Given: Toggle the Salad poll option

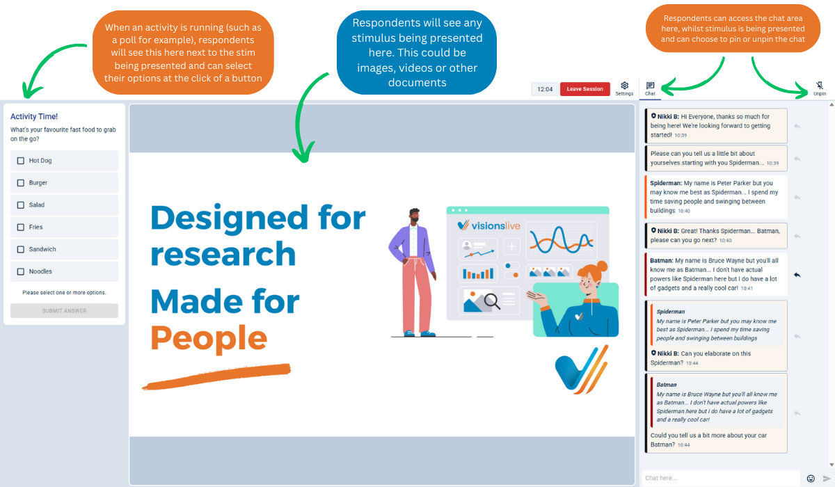Looking at the screenshot, I should [x=21, y=205].
